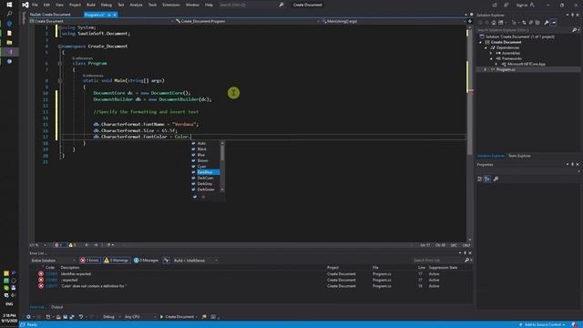Toggle the Errors filter in Error List
This screenshot has width=583, height=328.
(89, 261)
